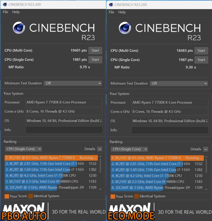Click Cinebench icon in left window title bar
212x221 pixels.
[5, 5]
